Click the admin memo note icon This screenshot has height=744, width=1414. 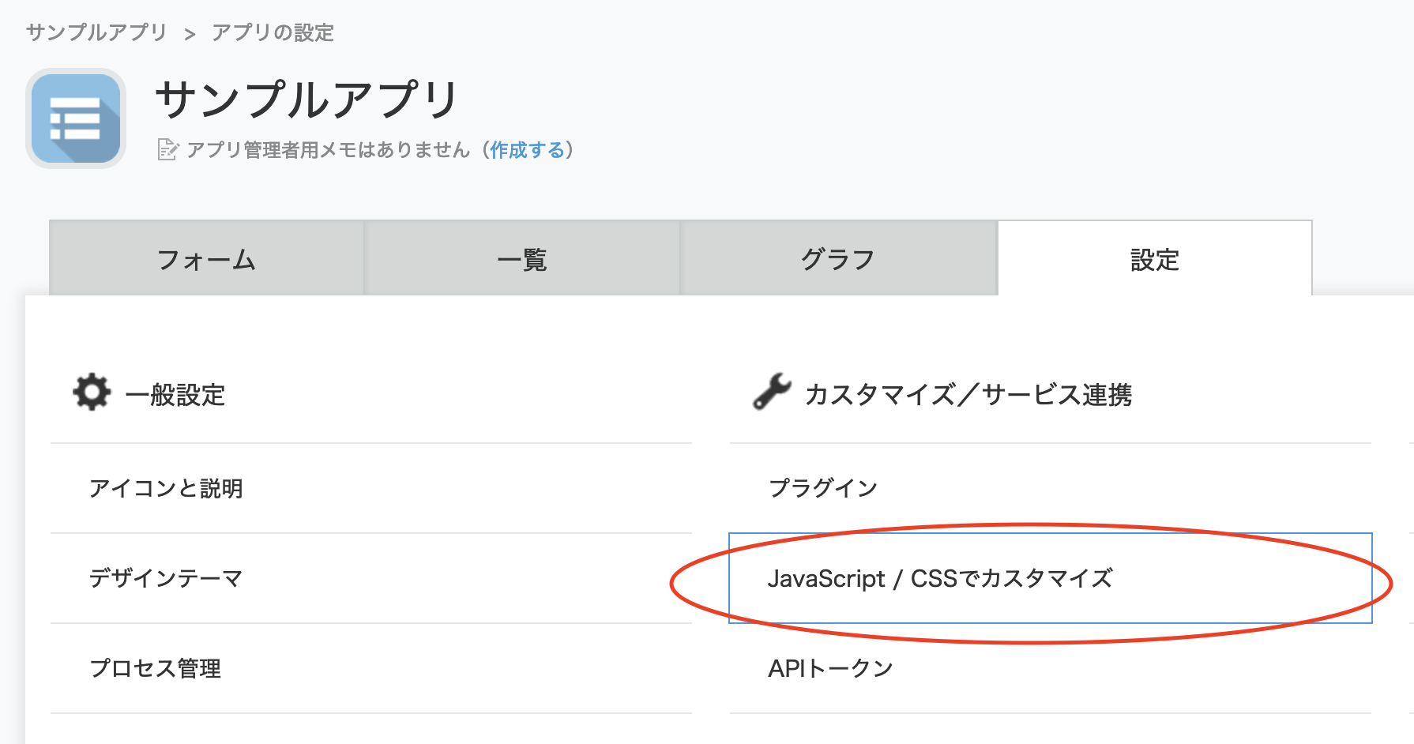(x=167, y=149)
